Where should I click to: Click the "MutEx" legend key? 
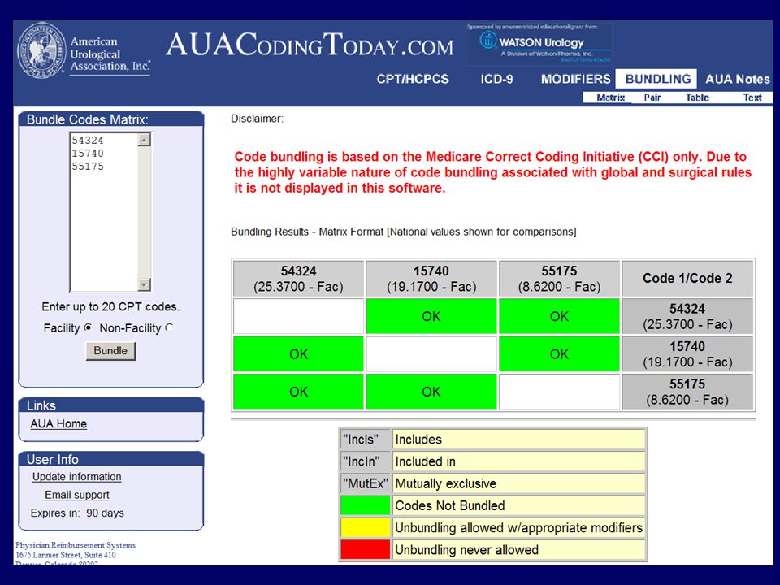(x=365, y=483)
